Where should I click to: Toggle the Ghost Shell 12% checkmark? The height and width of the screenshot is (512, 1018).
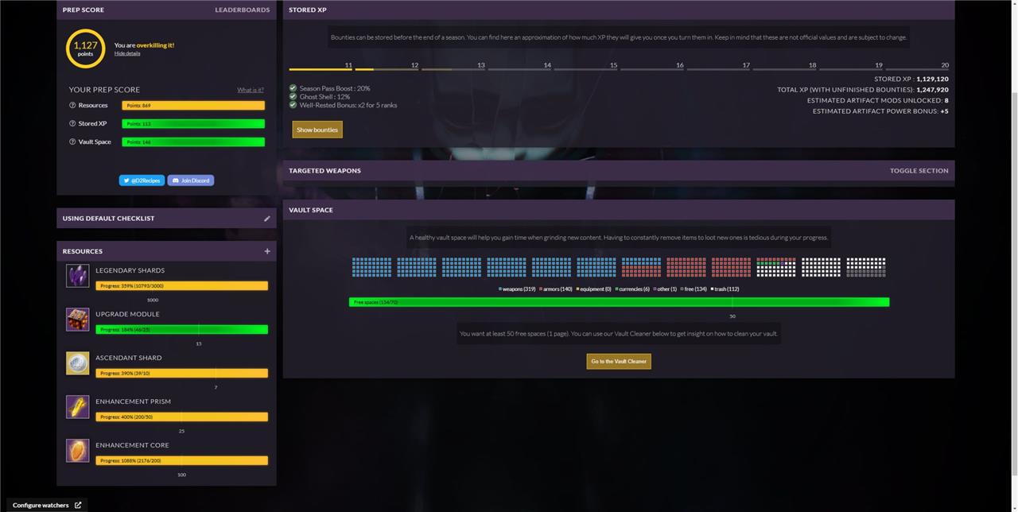tap(293, 97)
